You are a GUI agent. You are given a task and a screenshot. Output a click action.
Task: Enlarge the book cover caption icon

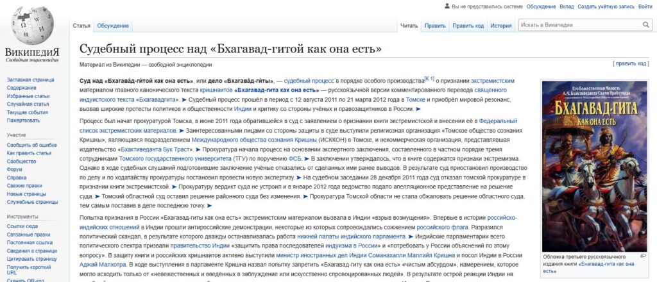coord(643,256)
